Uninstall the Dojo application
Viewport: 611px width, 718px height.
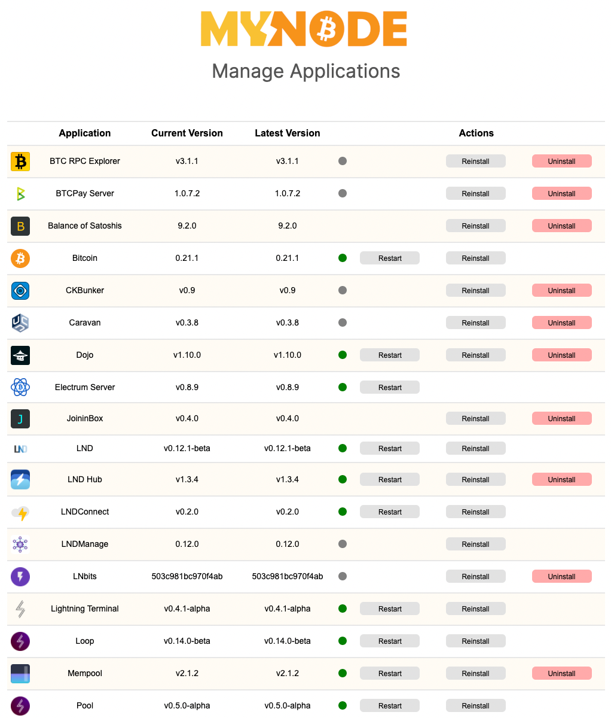point(562,355)
